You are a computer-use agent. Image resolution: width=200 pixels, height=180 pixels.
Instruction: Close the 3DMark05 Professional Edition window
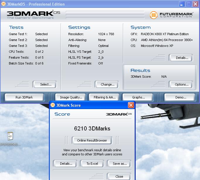(x=195, y=4)
